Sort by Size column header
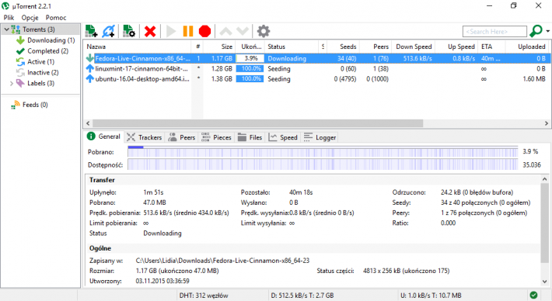552x301 pixels. 218,47
